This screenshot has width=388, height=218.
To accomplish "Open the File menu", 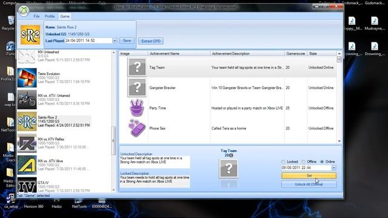I will tap(36, 16).
